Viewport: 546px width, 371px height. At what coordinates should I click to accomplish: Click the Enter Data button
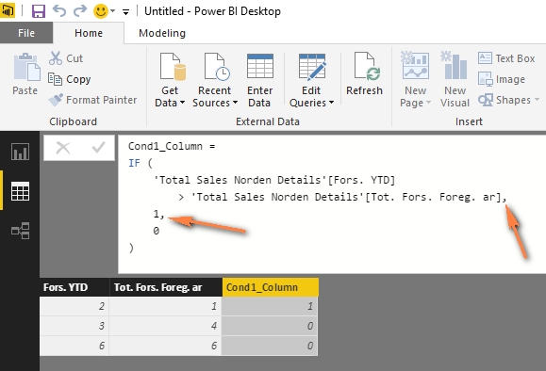pos(259,80)
